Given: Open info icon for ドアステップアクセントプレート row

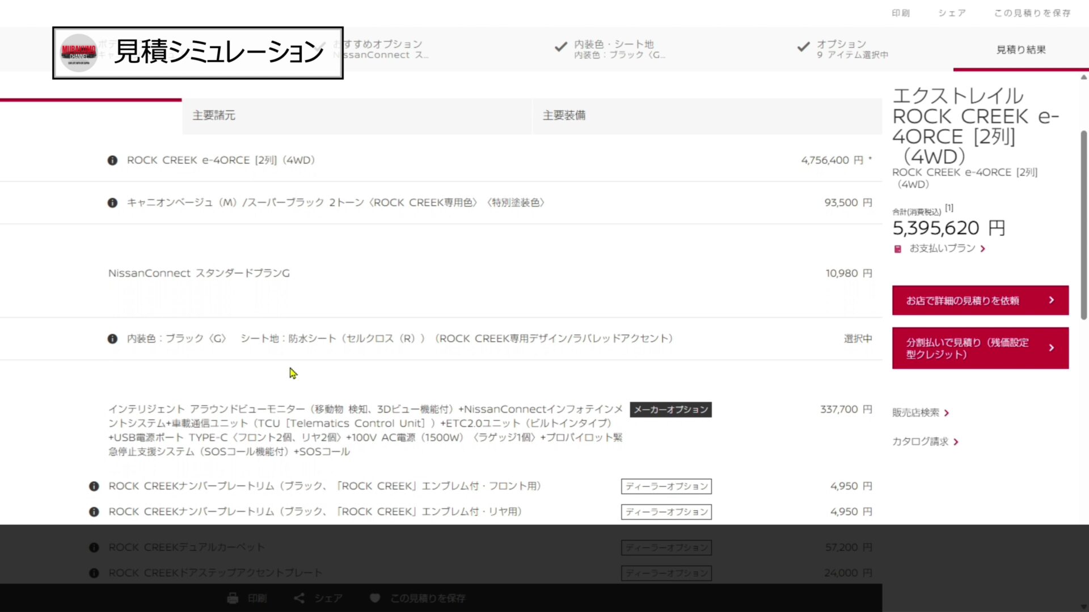Looking at the screenshot, I should pyautogui.click(x=94, y=573).
